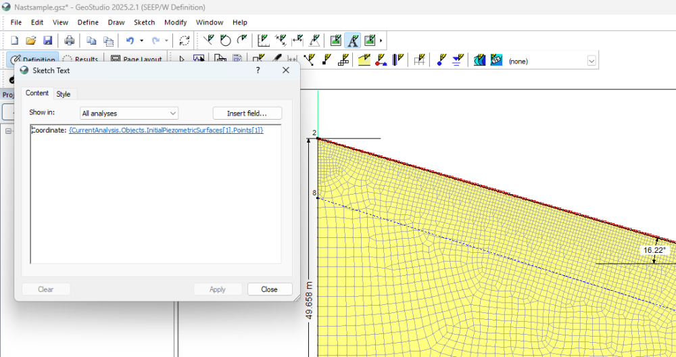This screenshot has height=357, width=676.
Task: Click the 16.22° angle label
Action: tap(654, 250)
